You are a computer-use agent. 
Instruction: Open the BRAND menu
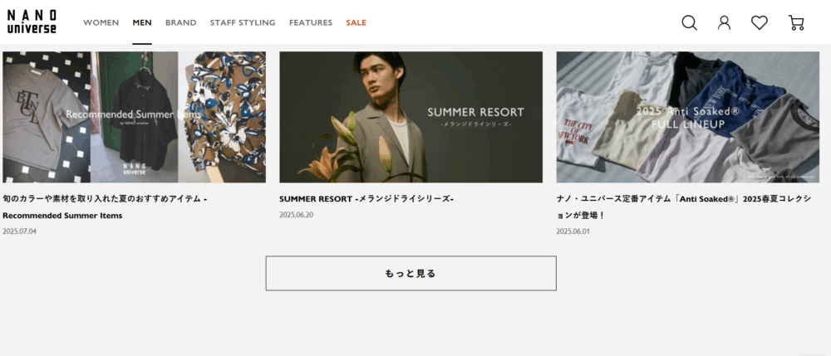[x=180, y=22]
